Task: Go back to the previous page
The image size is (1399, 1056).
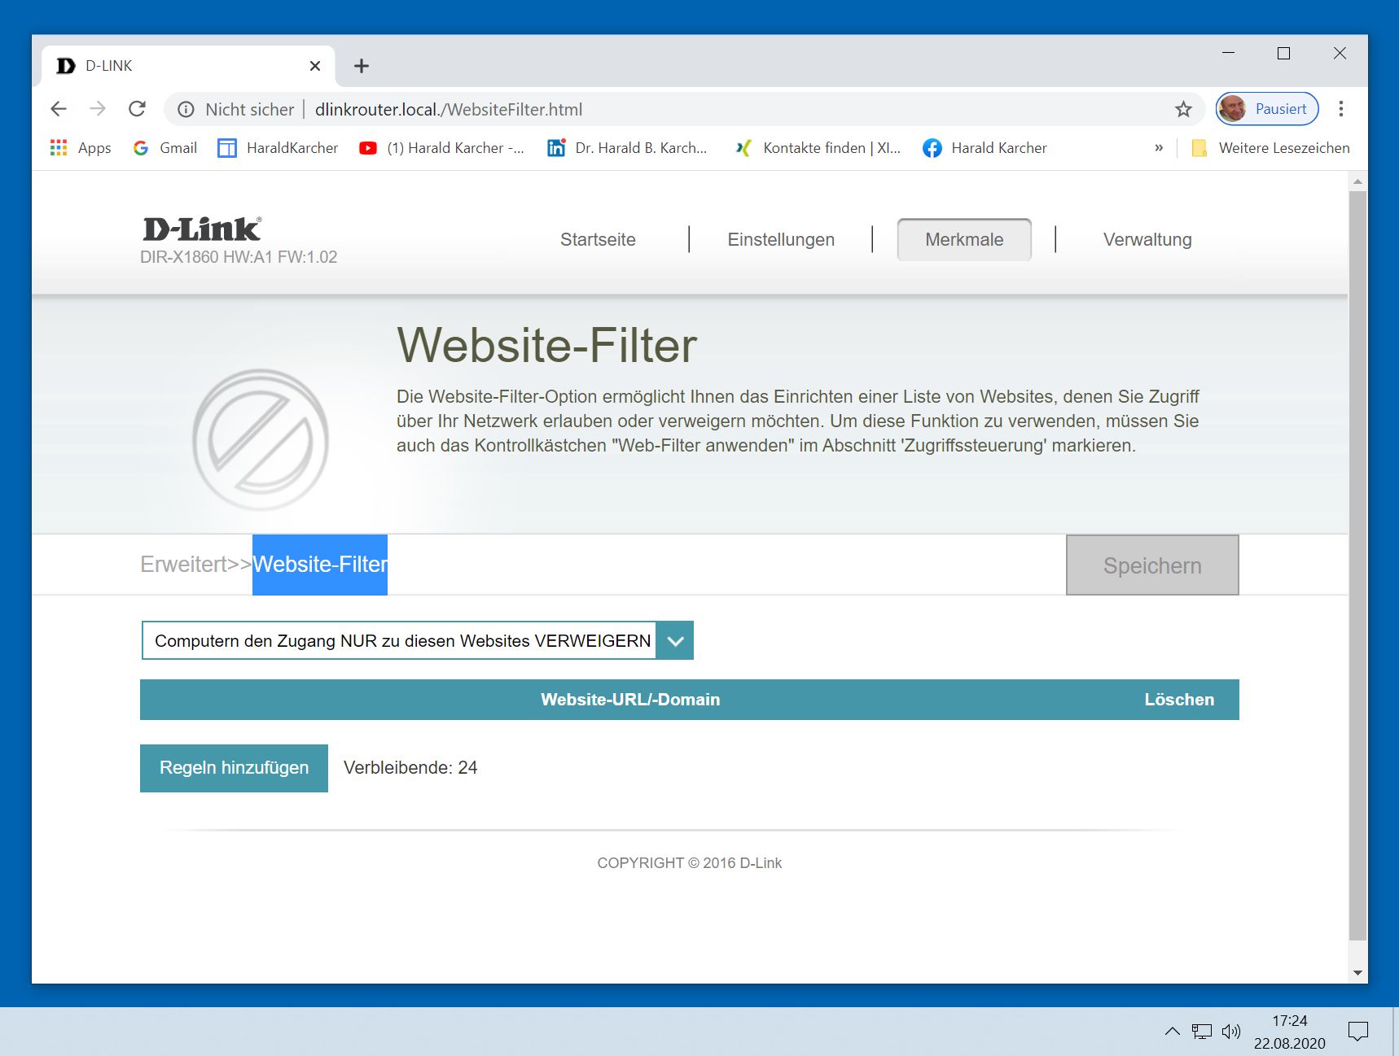Action: (x=59, y=109)
